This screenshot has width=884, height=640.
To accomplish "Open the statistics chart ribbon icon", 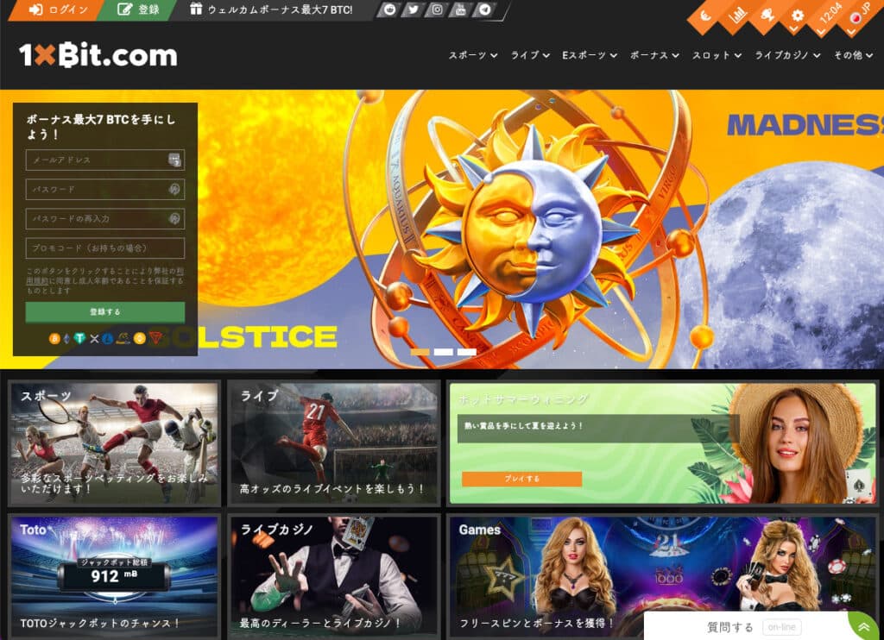I will click(x=737, y=16).
